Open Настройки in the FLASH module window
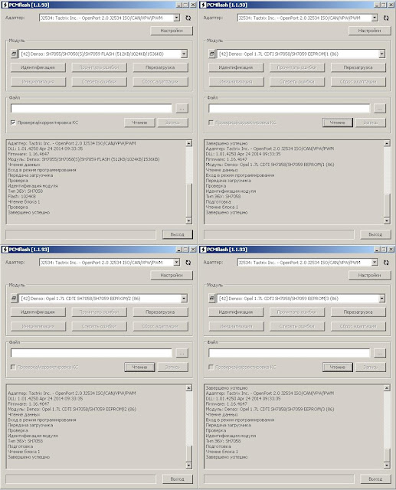396x490 pixels. [x=172, y=31]
